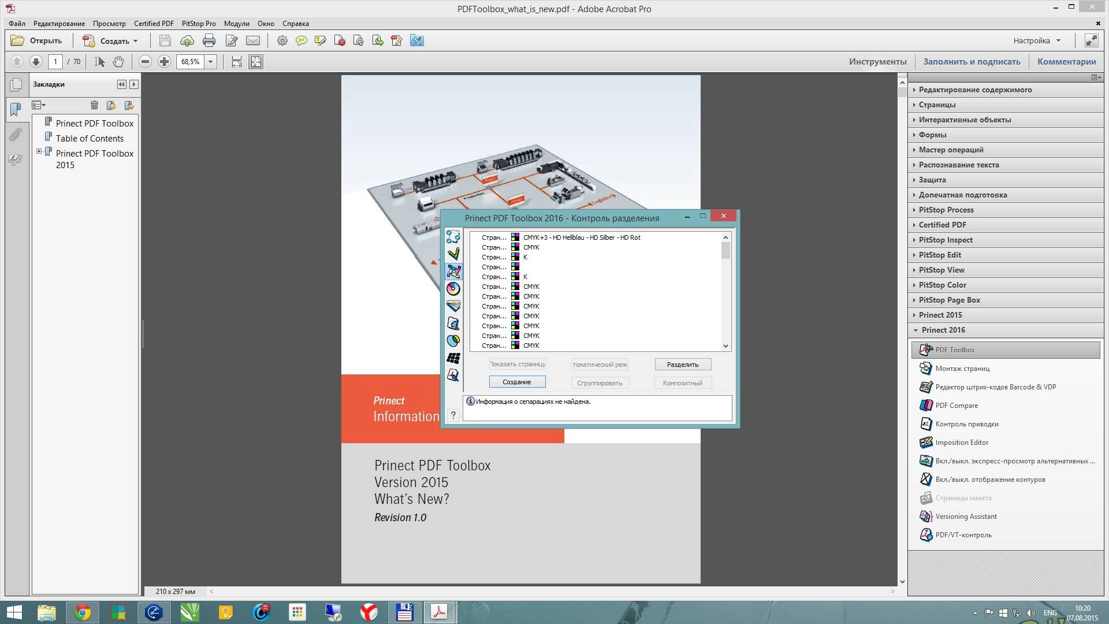Select 'Table of Contents' bookmark
This screenshot has width=1109, height=624.
click(x=90, y=138)
